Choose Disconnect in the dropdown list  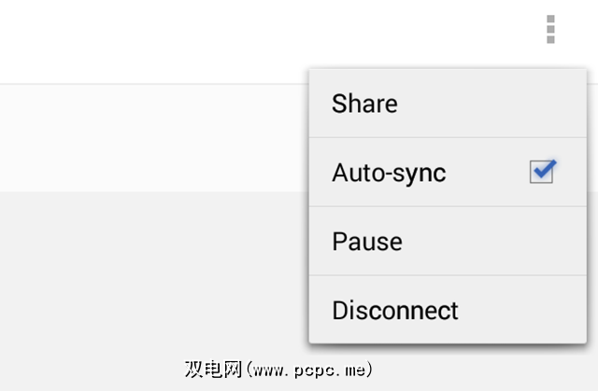[395, 310]
